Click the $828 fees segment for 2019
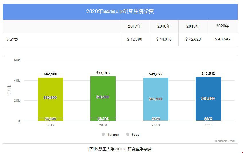243x153 pixels. coord(155,119)
